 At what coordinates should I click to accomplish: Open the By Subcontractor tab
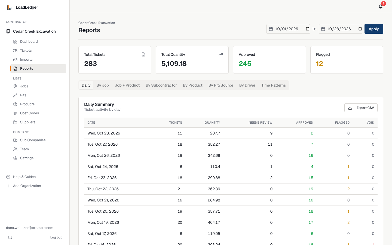tap(161, 85)
